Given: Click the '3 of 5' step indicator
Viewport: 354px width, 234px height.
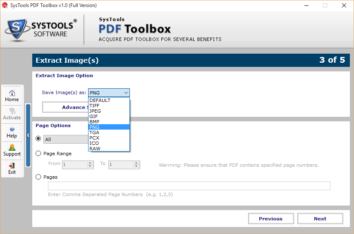Looking at the screenshot, I should tap(332, 60).
